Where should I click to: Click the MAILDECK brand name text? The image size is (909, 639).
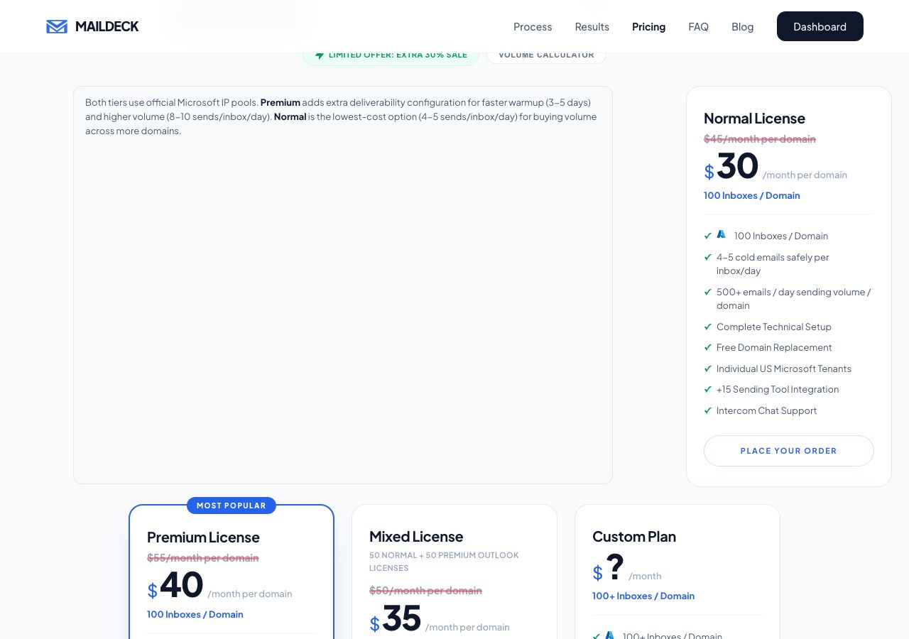(x=107, y=26)
